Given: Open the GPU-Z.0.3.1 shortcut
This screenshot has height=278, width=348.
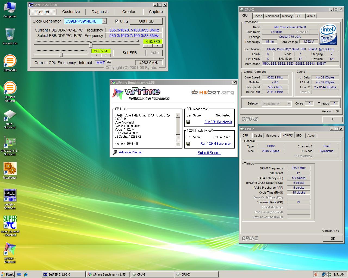Looking at the screenshot, I should tap(10, 146).
